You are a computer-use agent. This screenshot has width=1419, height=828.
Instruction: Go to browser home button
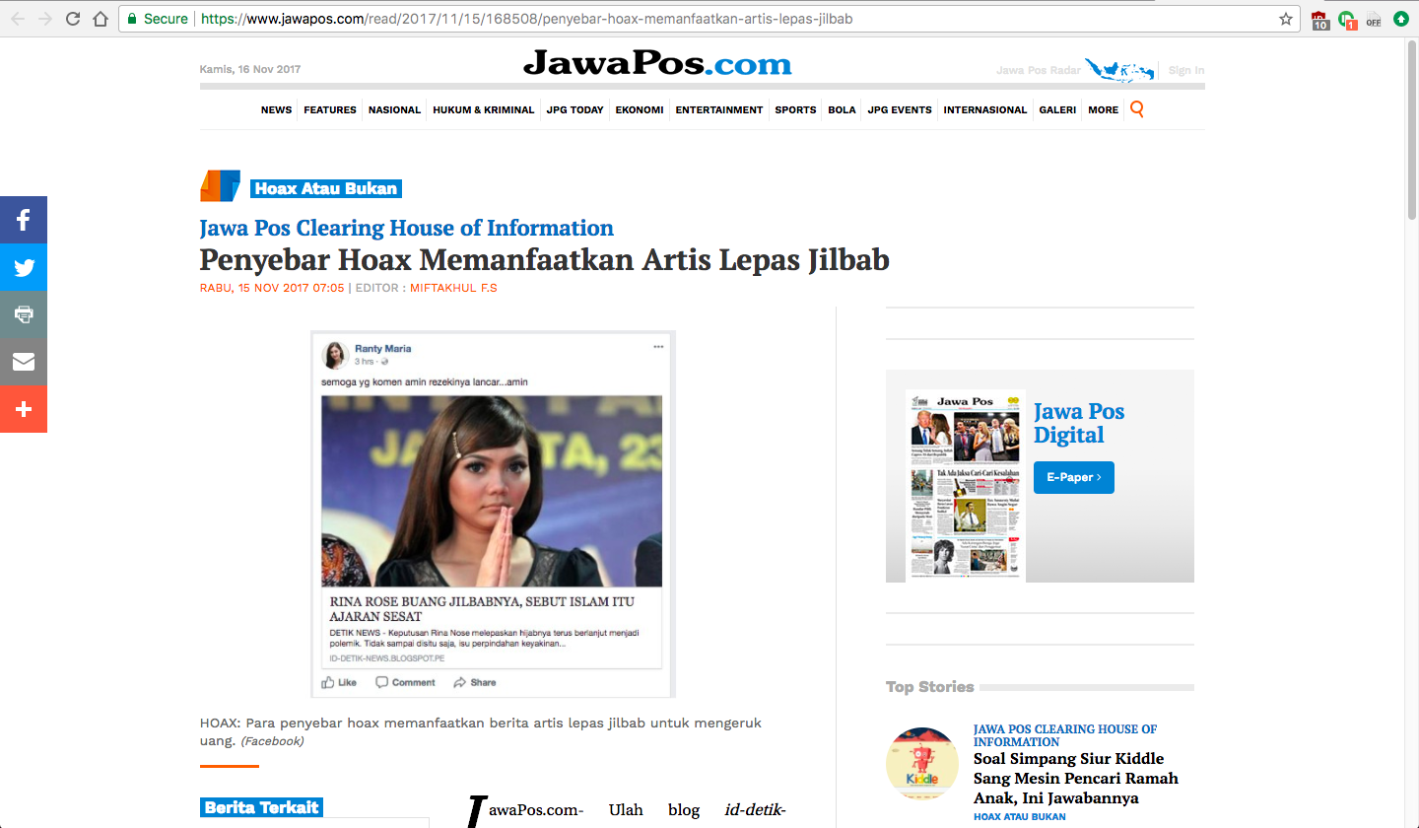[100, 19]
